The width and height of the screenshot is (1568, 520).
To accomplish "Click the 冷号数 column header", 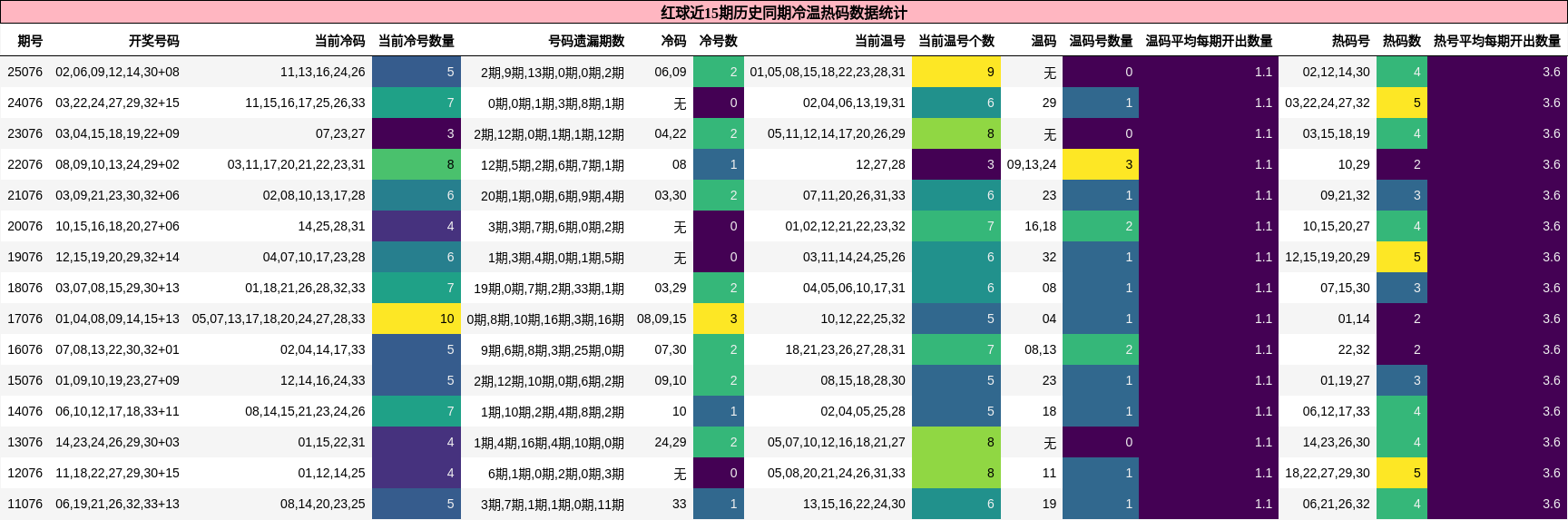I will [718, 41].
